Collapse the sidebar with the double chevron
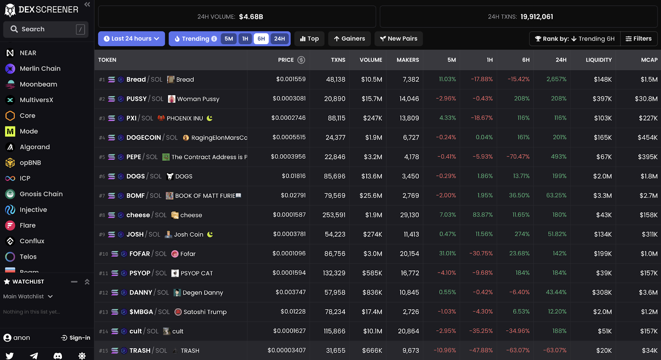 [x=87, y=5]
